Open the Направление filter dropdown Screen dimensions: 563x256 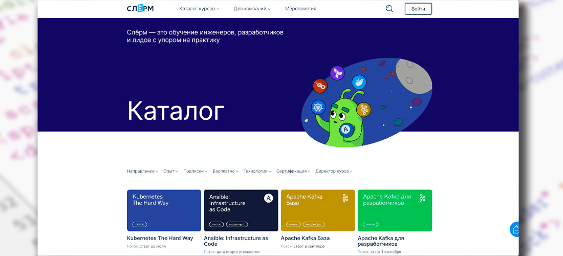point(143,172)
